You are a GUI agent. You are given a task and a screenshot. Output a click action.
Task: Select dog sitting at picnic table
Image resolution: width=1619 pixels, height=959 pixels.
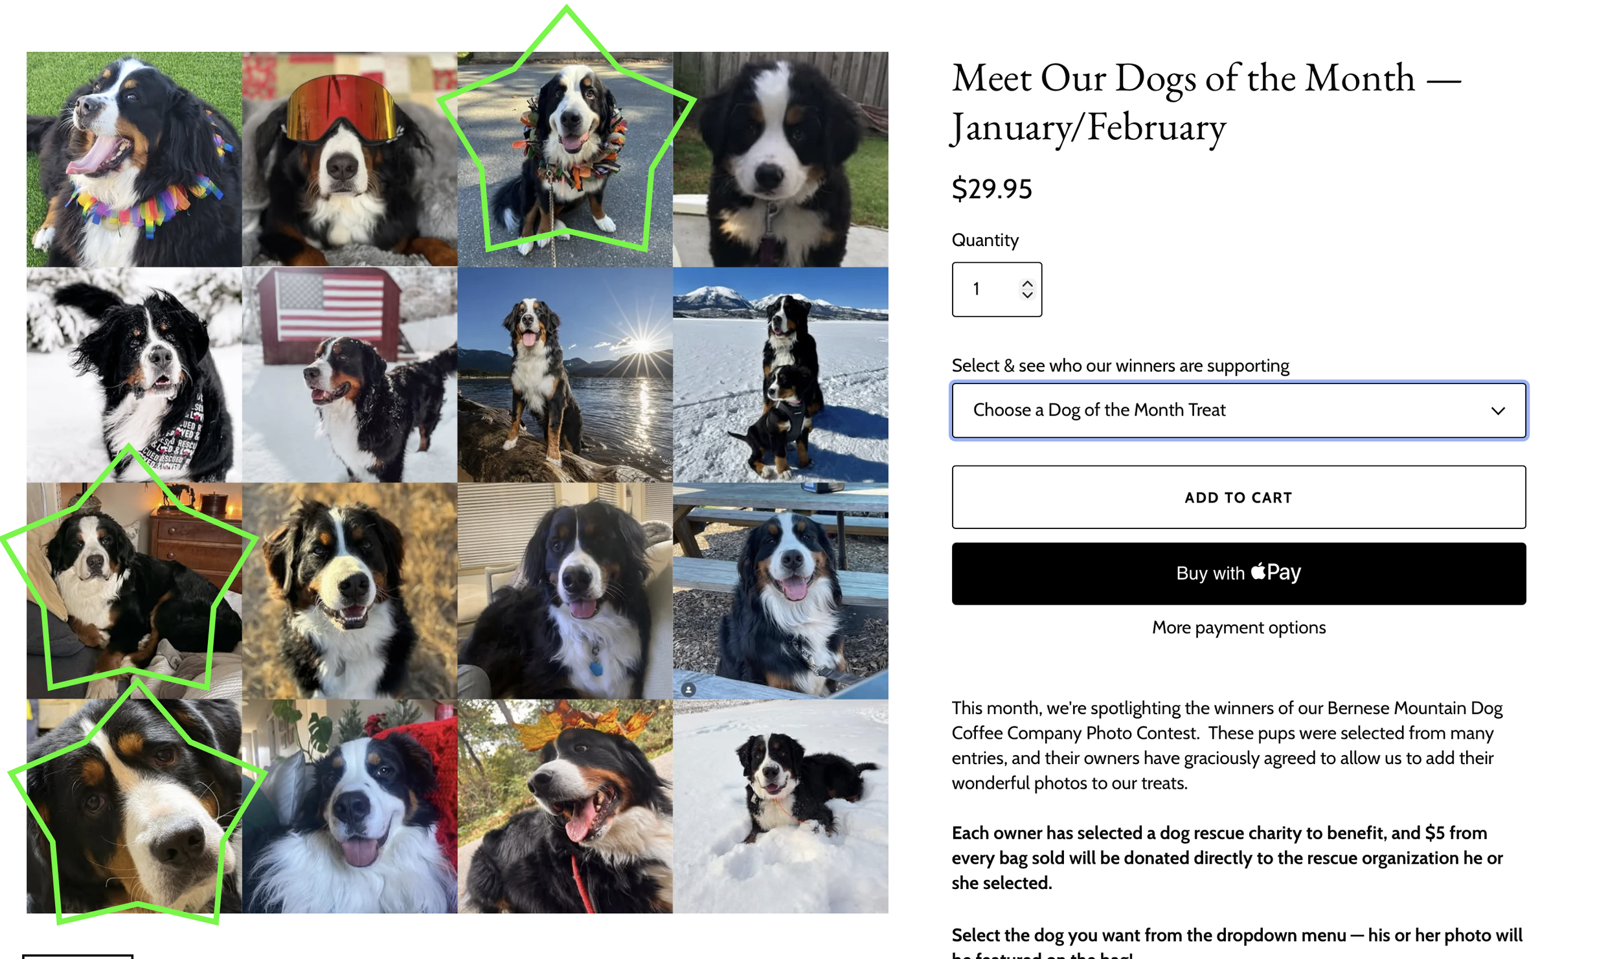click(x=780, y=591)
